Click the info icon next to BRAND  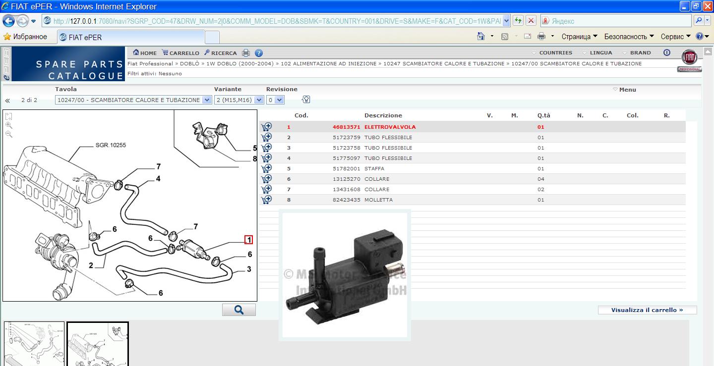tap(667, 52)
